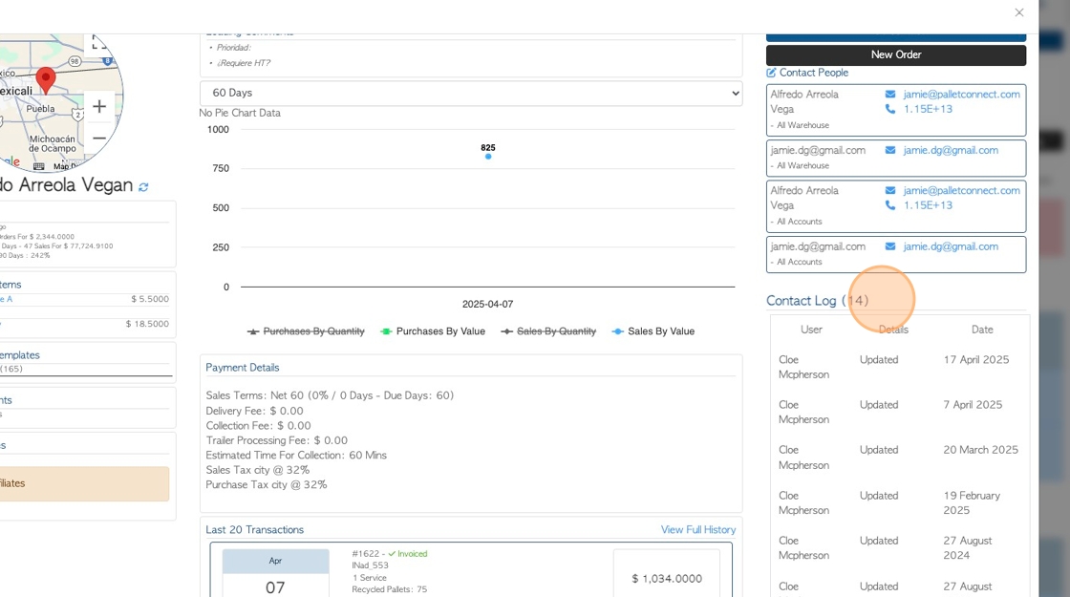1070x597 pixels.
Task: Close the customer detail modal
Action: (1018, 12)
